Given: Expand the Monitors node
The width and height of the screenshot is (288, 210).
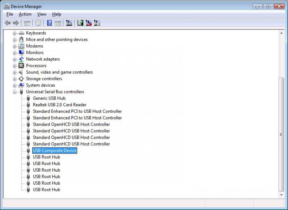Looking at the screenshot, I should click(x=15, y=53).
